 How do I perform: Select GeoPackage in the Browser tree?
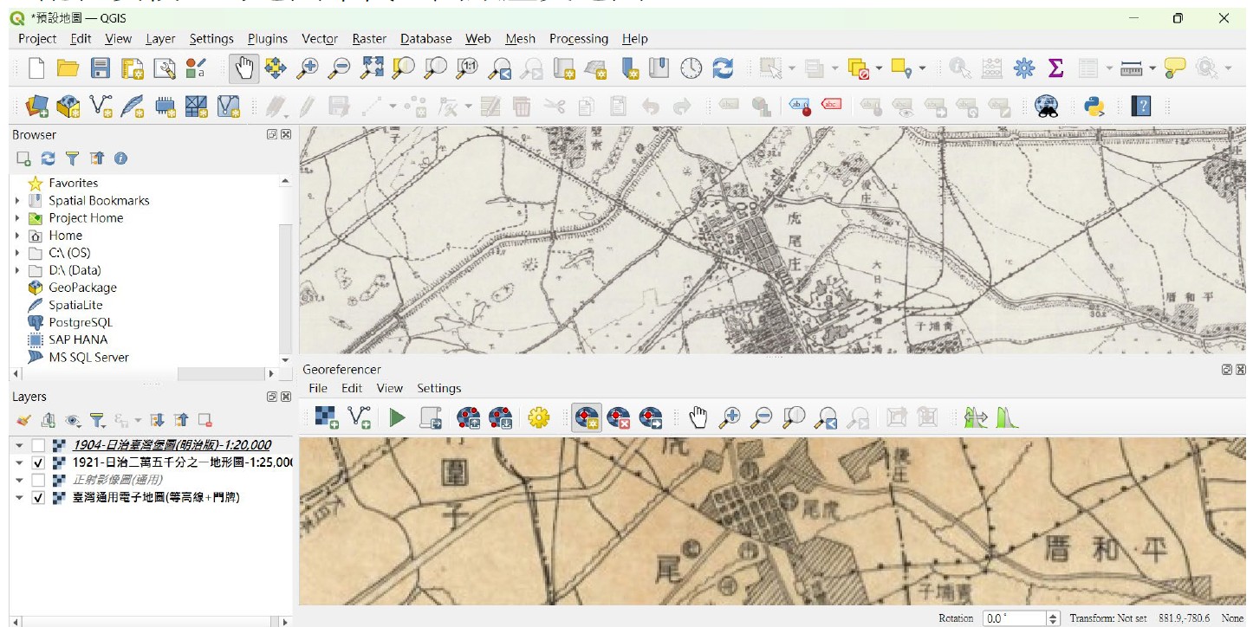pyautogui.click(x=82, y=288)
